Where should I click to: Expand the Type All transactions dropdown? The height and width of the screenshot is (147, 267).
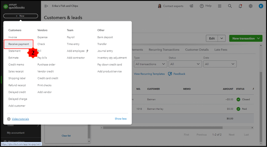pos(150,64)
